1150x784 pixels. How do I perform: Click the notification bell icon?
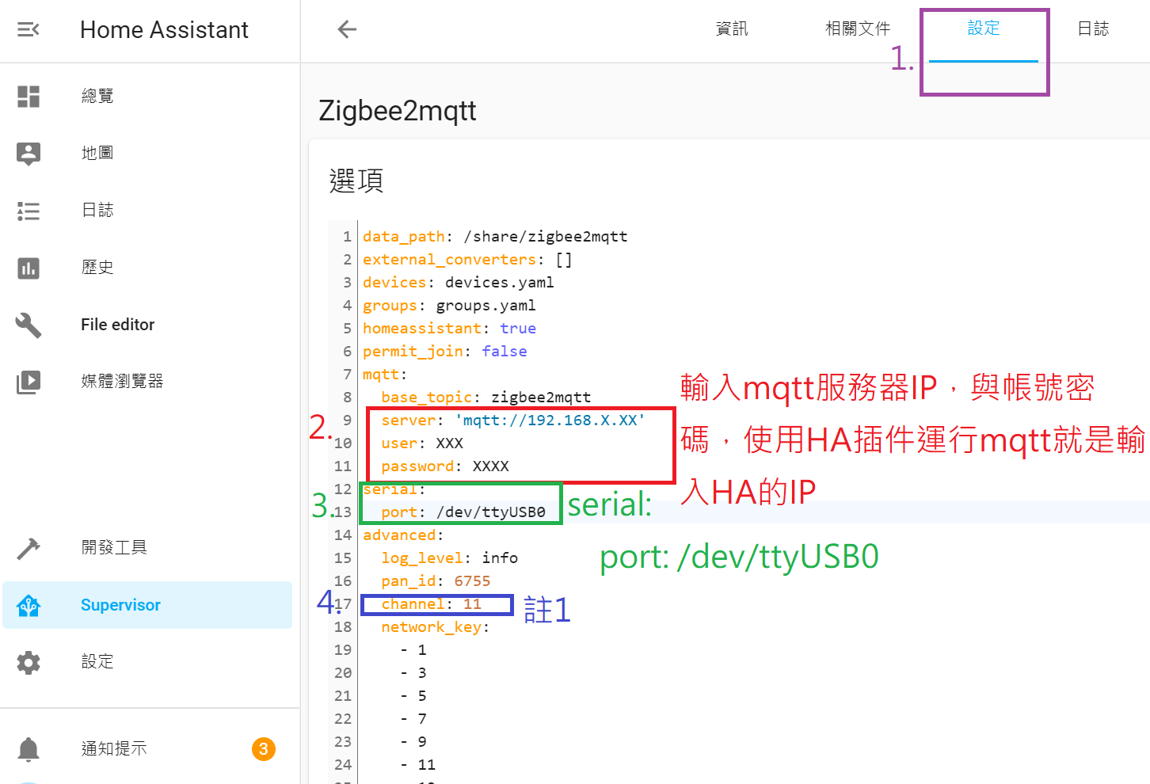tap(29, 749)
